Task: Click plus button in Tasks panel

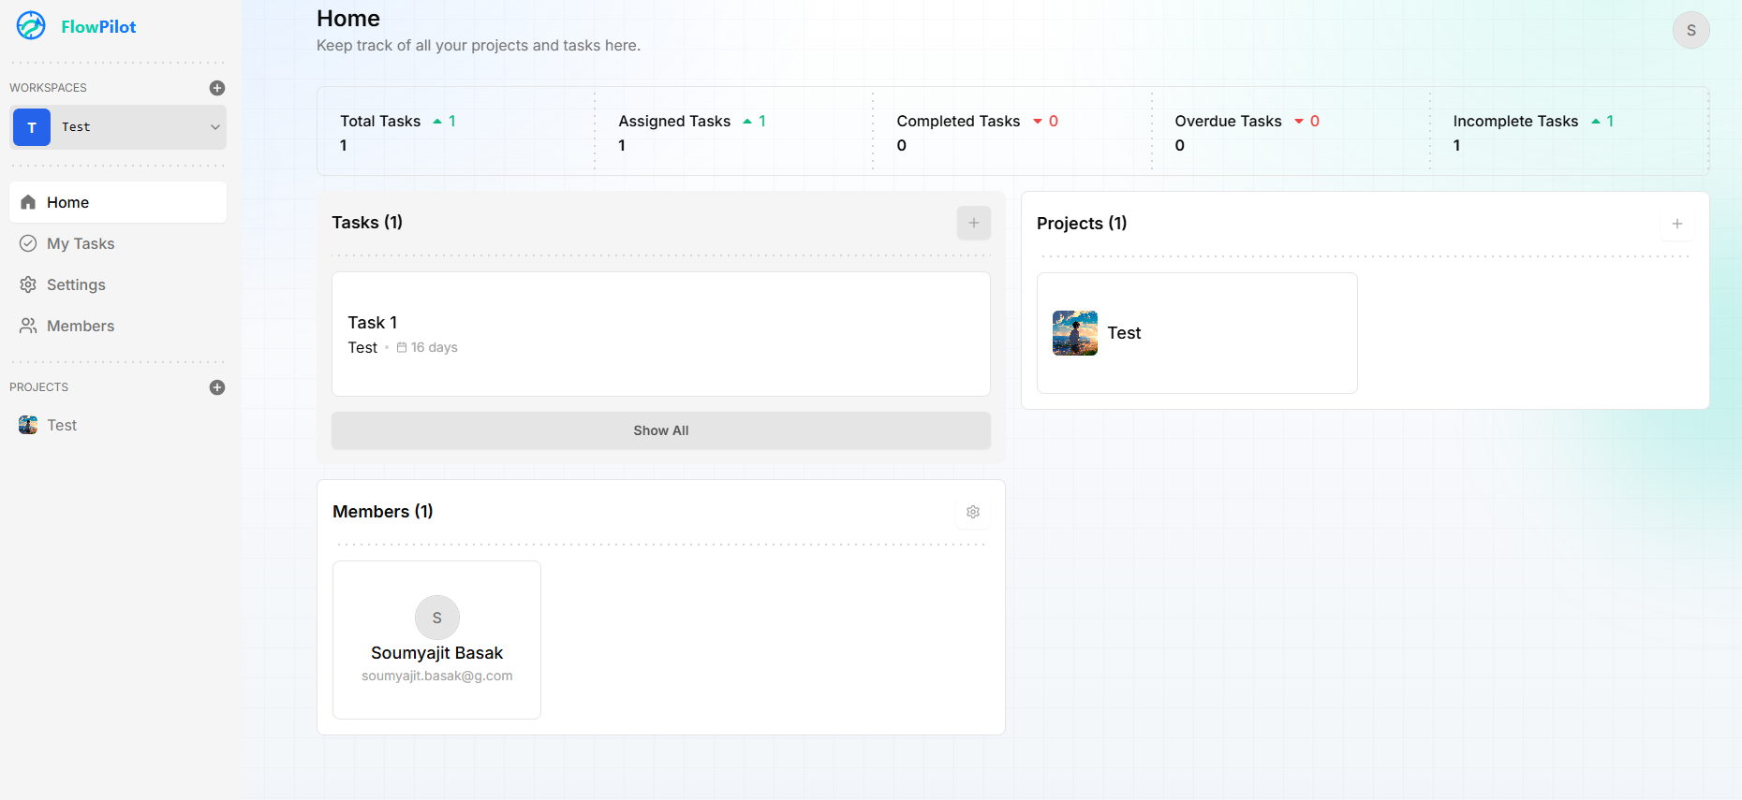Action: (x=973, y=223)
